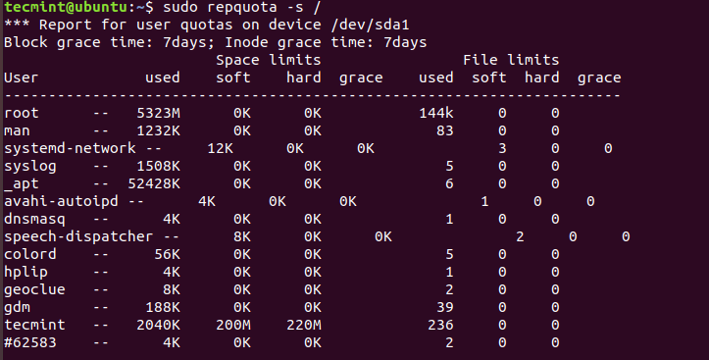Click the /dev/sda1 device name
709x360 pixels.
coord(371,25)
